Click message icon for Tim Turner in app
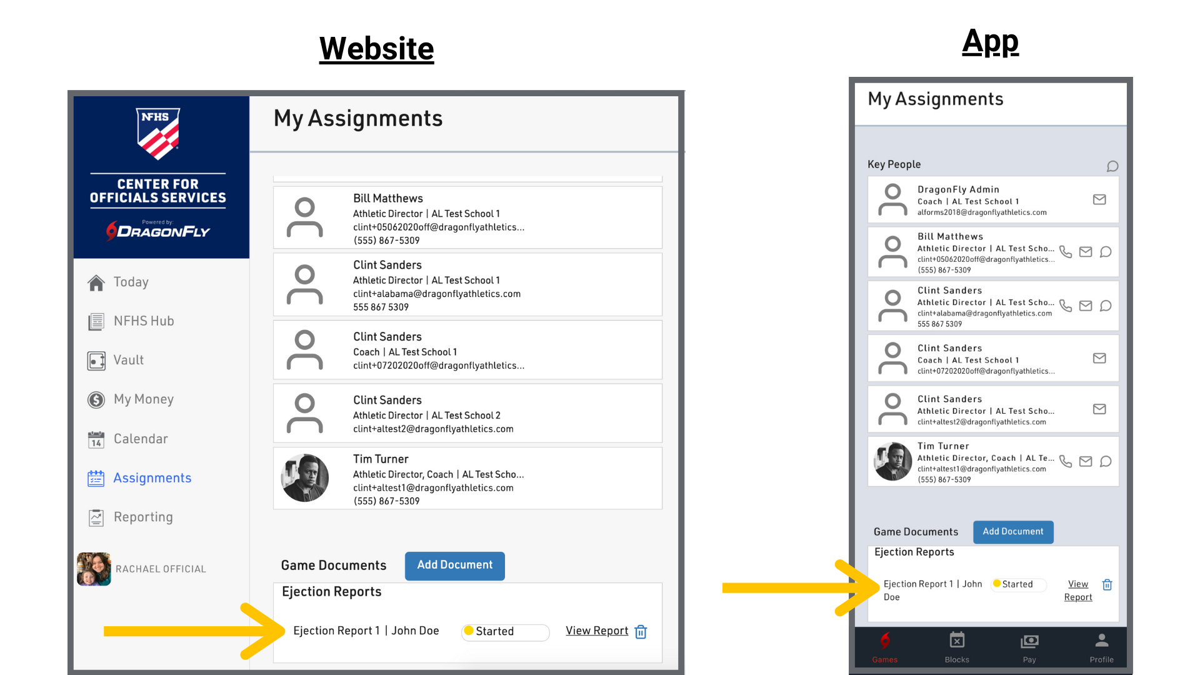This screenshot has width=1200, height=675. tap(1106, 461)
